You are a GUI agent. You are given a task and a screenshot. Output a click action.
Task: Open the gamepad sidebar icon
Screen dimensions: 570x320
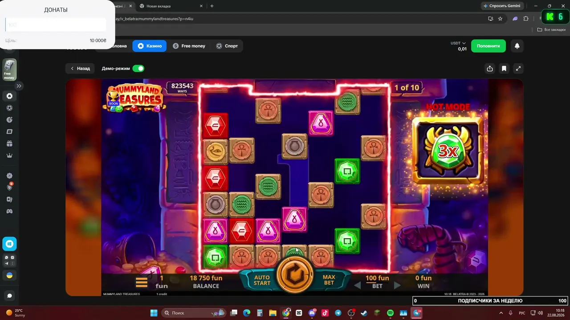[x=9, y=212]
